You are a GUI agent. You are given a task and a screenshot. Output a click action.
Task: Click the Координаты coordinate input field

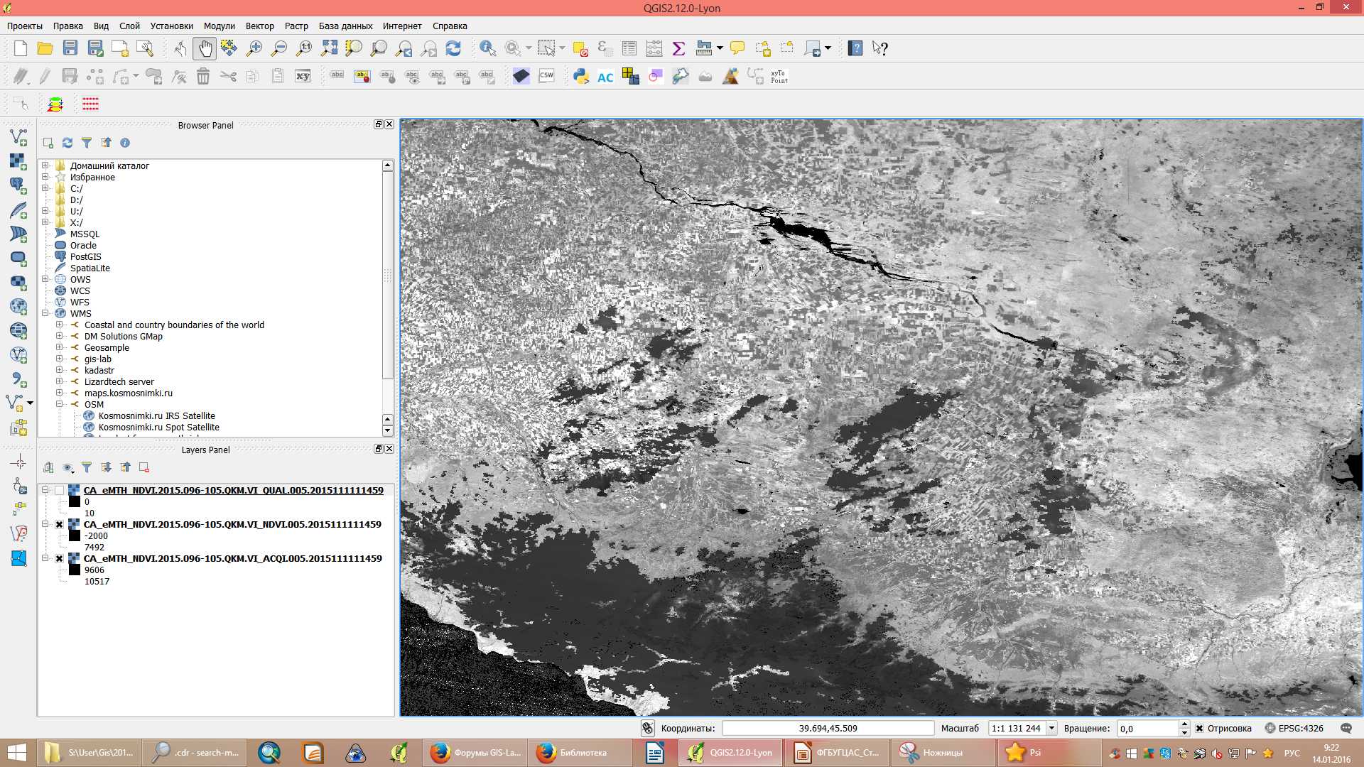click(828, 728)
